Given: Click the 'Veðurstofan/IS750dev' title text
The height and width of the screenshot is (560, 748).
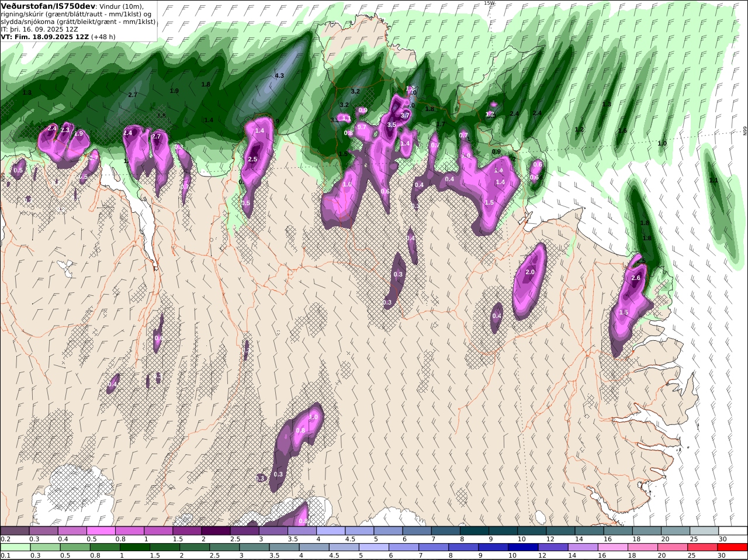Looking at the screenshot, I should pyautogui.click(x=49, y=6).
